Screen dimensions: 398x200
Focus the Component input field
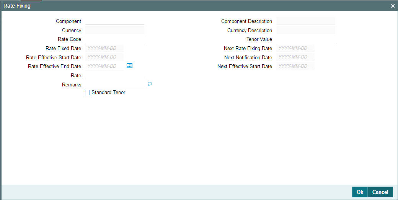point(115,21)
